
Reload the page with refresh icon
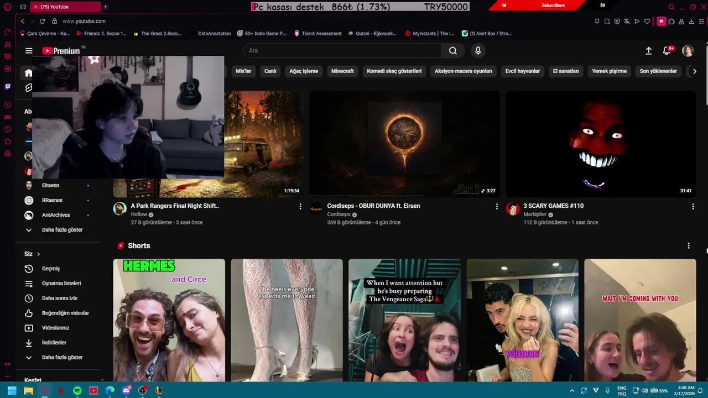(42, 21)
